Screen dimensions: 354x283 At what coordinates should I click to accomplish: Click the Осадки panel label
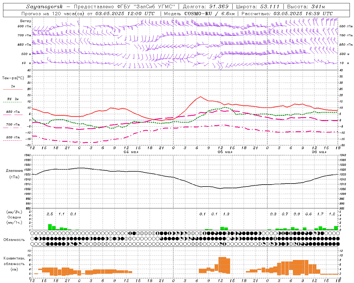[14, 217]
